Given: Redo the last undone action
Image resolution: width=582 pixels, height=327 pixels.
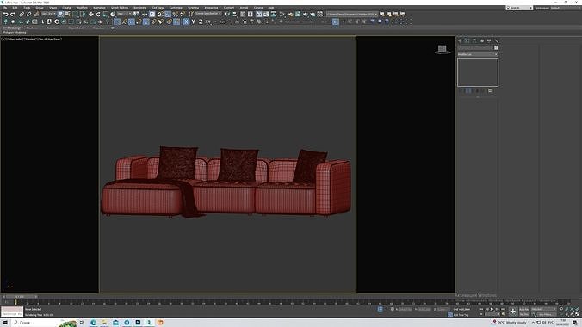Looking at the screenshot, I should click(13, 14).
